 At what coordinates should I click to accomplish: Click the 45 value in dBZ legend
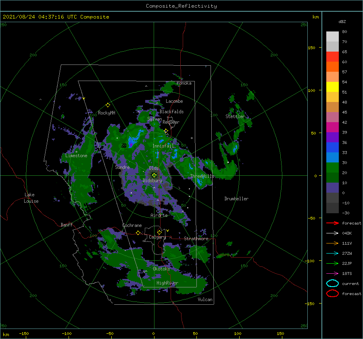tap(344, 112)
